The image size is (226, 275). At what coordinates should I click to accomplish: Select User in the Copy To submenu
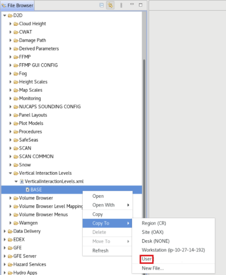tap(146, 259)
